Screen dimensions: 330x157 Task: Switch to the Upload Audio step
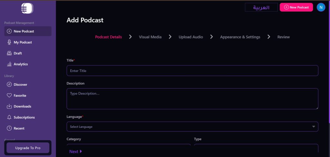point(191,37)
